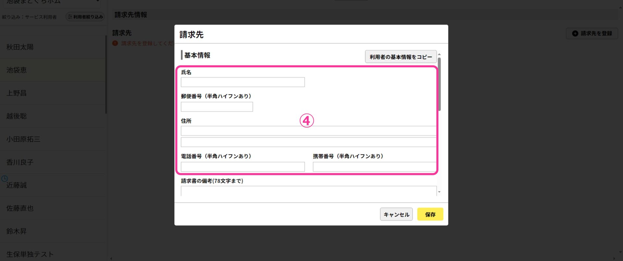
Task: Select user 佐藤直也 in the list
Action: [53, 208]
